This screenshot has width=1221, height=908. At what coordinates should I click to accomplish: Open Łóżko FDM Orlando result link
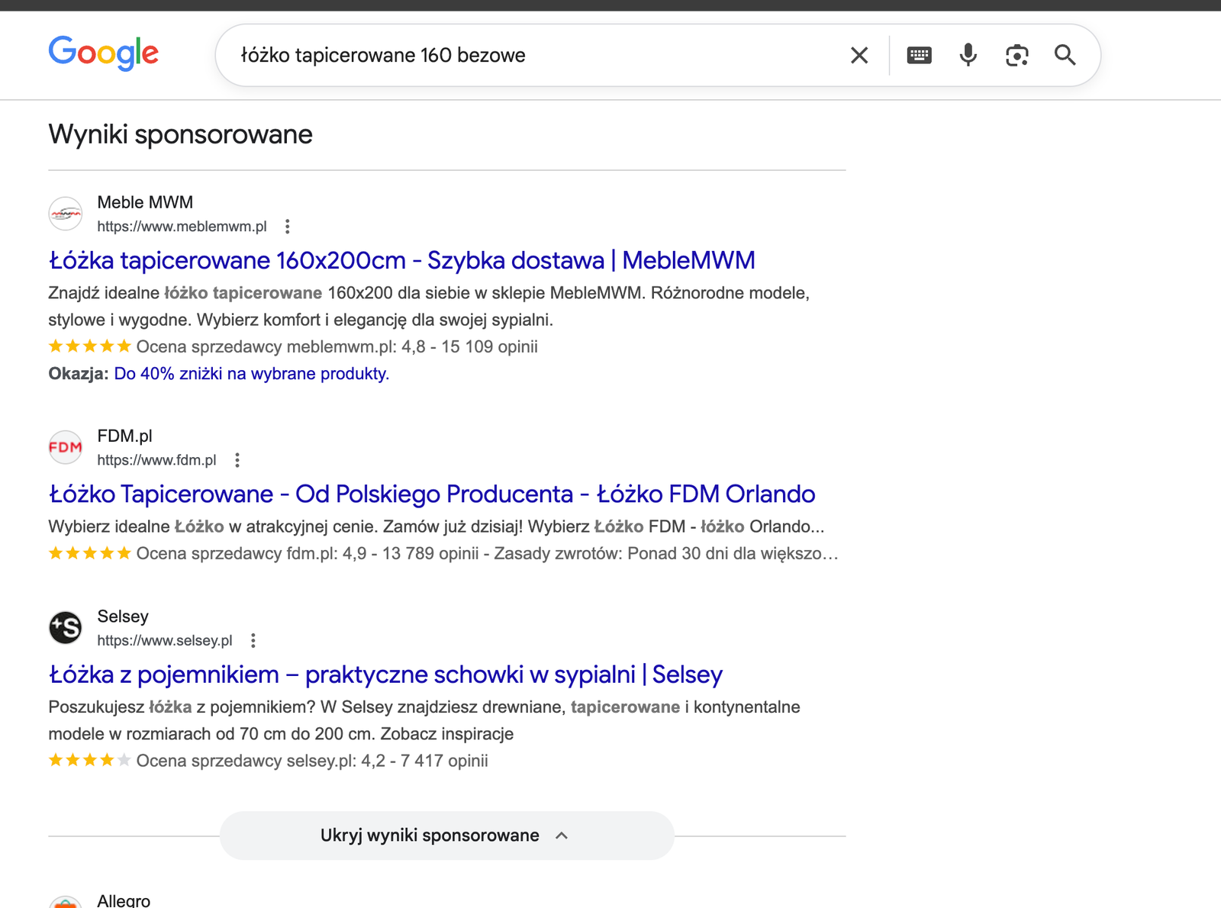click(432, 494)
